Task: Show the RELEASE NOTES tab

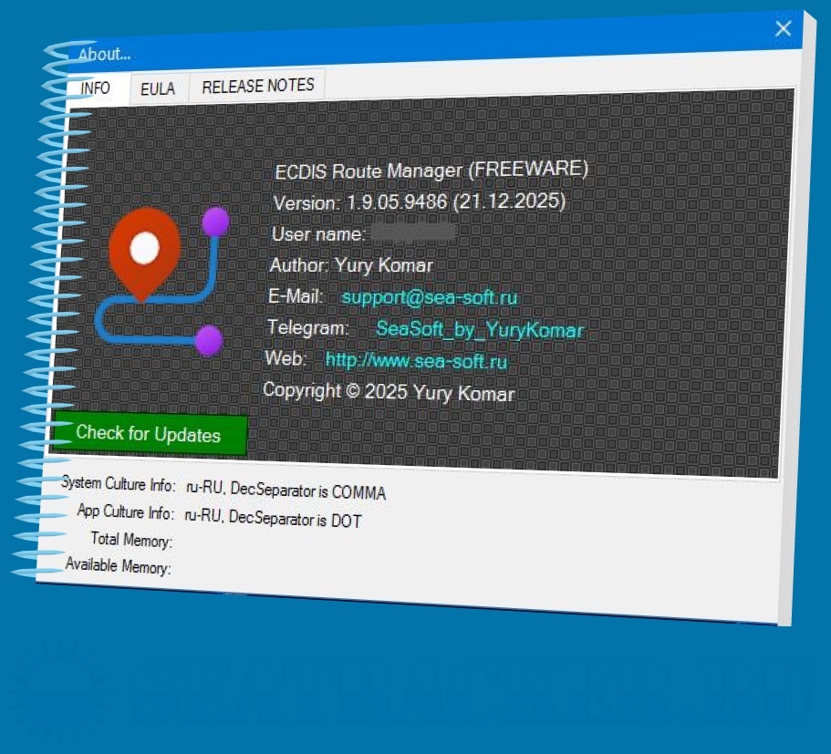Action: coord(258,86)
